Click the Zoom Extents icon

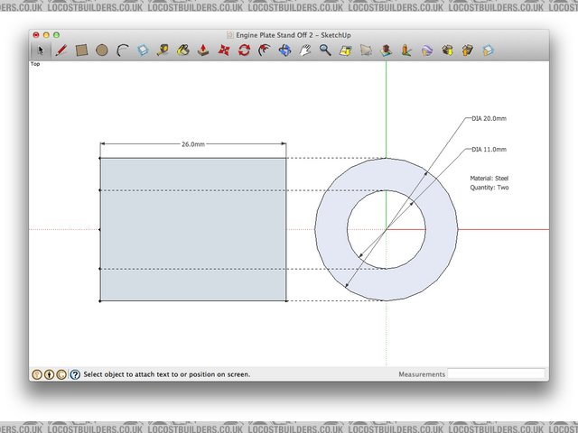pos(345,51)
